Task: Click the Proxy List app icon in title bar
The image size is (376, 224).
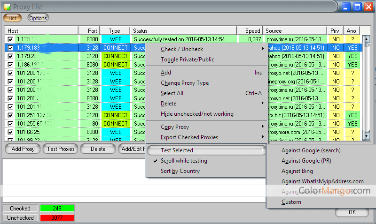Action: pyautogui.click(x=7, y=7)
